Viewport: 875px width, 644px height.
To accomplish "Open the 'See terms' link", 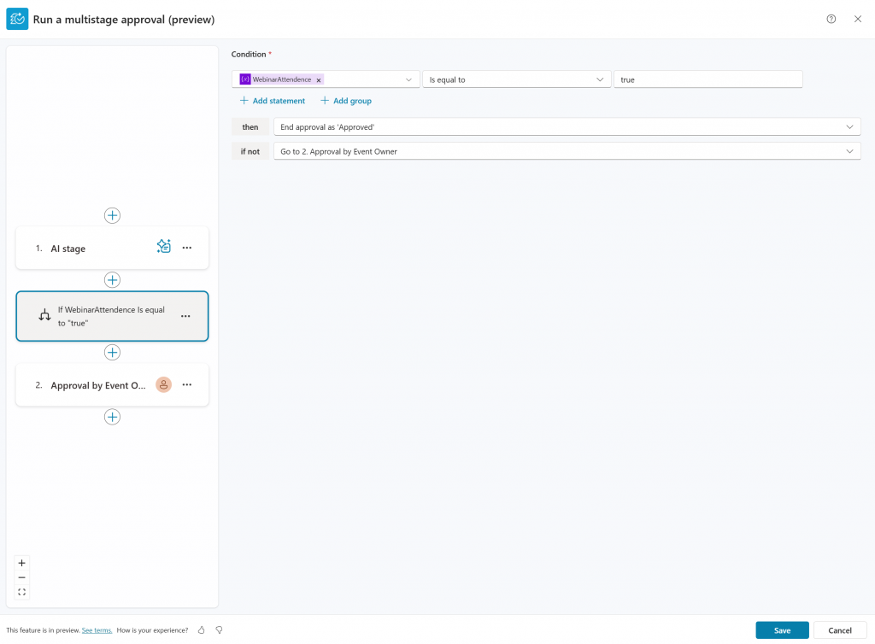I will [97, 630].
